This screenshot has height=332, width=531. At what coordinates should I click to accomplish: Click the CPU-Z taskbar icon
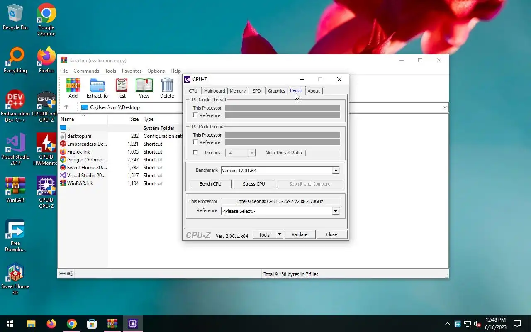coord(133,324)
